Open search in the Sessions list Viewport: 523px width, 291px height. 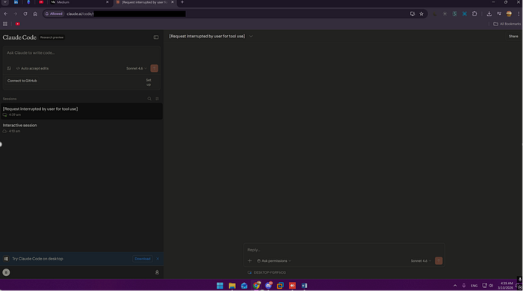(x=149, y=99)
